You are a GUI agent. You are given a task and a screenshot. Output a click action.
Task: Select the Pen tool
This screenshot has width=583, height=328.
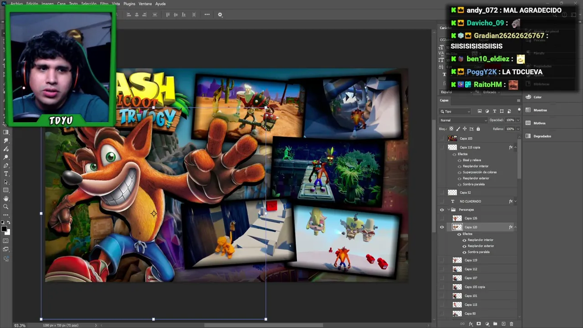click(6, 165)
